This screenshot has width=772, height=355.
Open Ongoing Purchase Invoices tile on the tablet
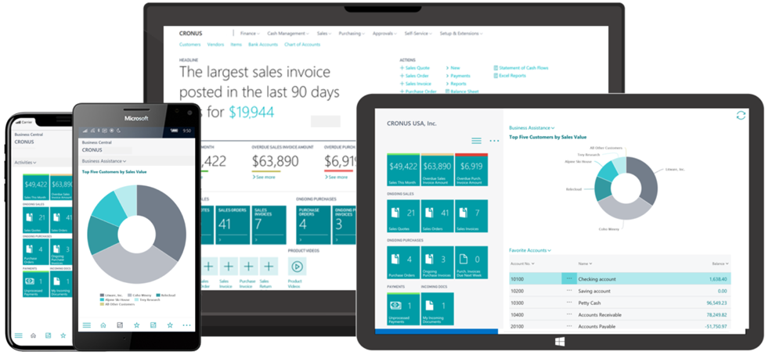click(437, 263)
